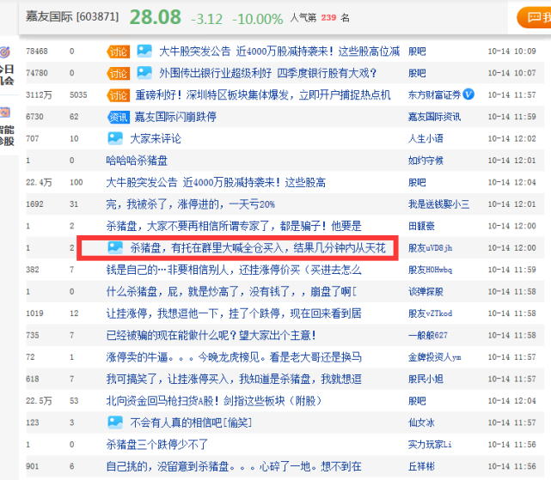Click the blue verified V badge by 东方财富证券
The width and height of the screenshot is (551, 480).
point(468,94)
